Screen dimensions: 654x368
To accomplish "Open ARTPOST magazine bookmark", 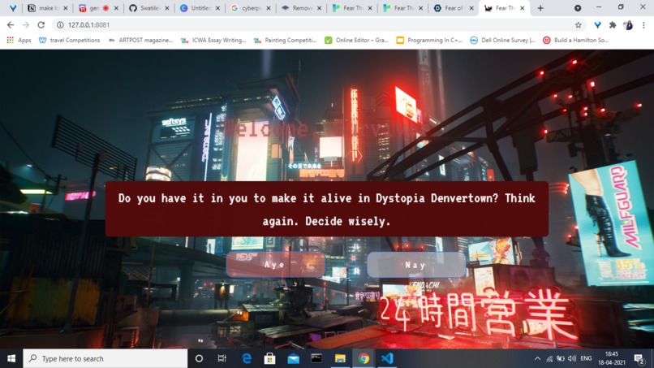I will pyautogui.click(x=140, y=40).
